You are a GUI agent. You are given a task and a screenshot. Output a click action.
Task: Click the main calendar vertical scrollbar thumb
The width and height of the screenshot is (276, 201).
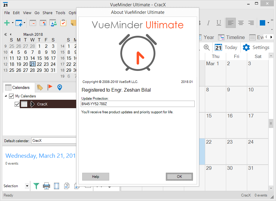pyautogui.click(x=271, y=123)
